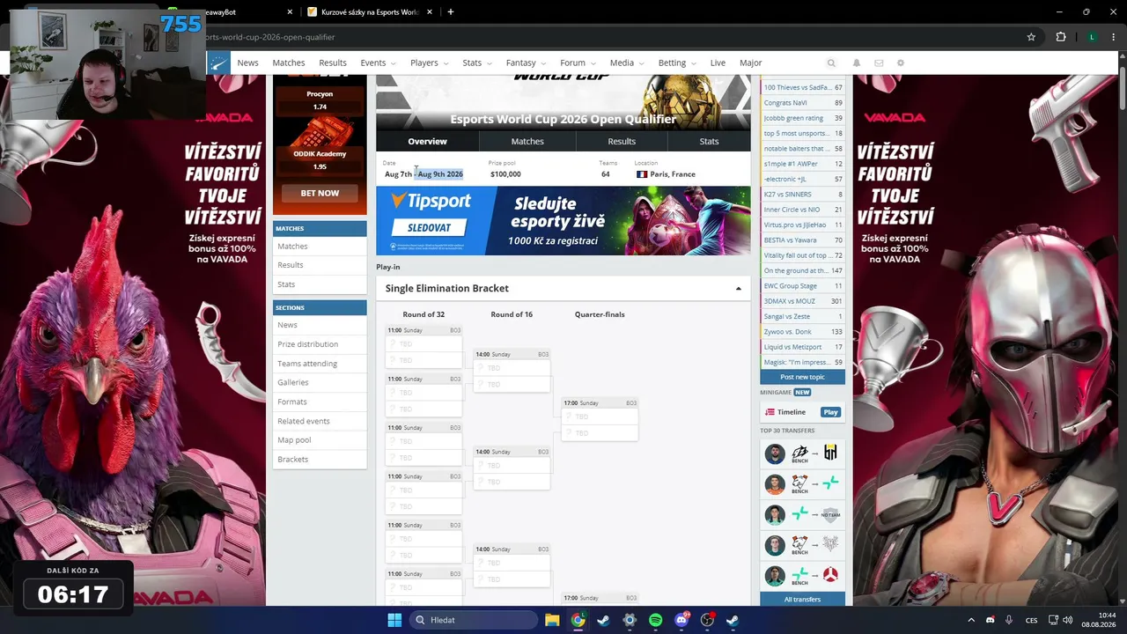Switch to the event Results tab
1127x634 pixels.
[x=622, y=141]
